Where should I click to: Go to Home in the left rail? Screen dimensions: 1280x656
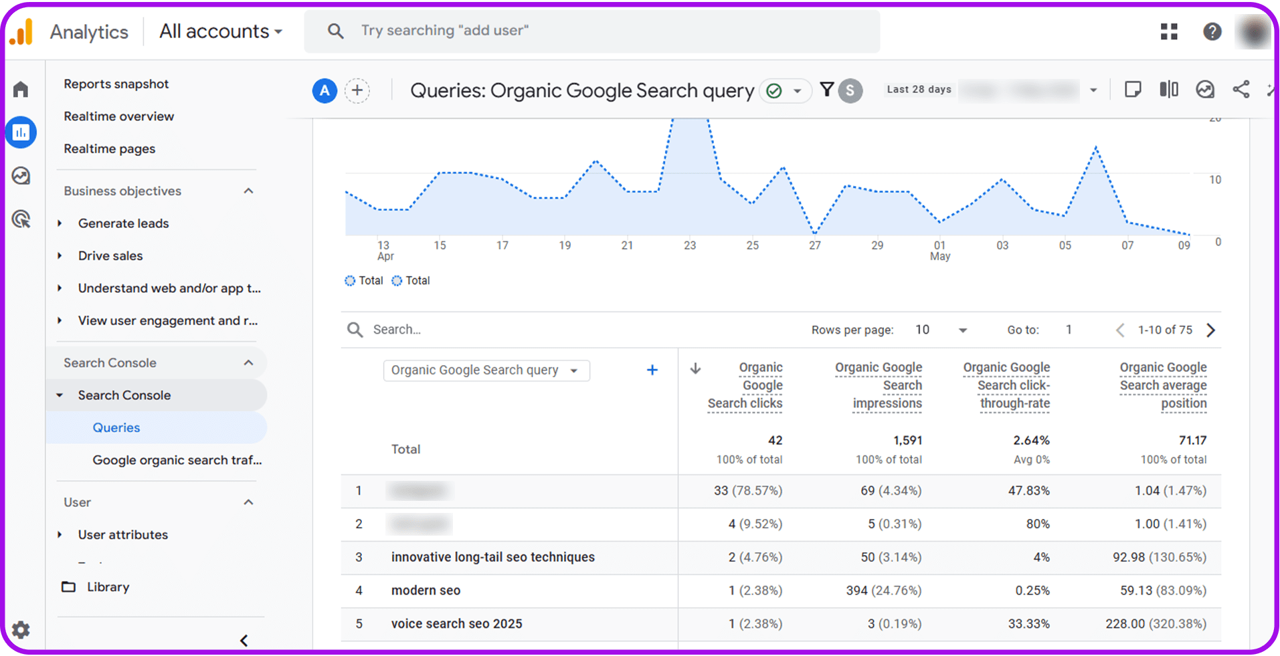[21, 89]
